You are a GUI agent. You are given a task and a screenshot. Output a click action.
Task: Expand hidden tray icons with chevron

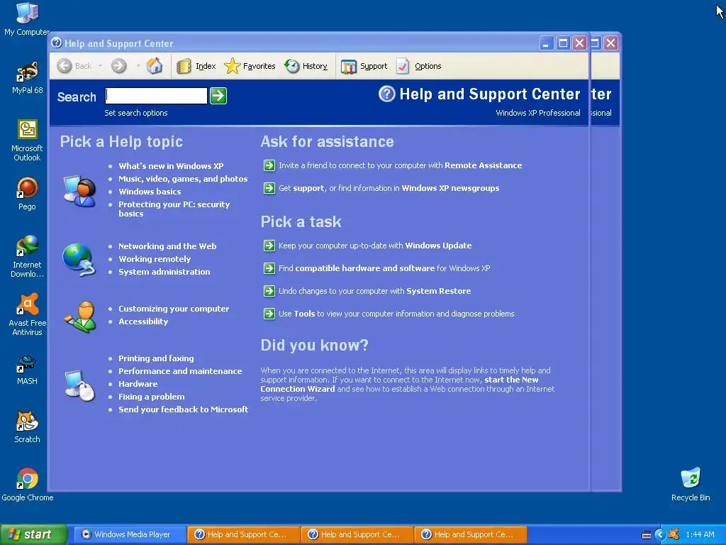pyautogui.click(x=660, y=534)
